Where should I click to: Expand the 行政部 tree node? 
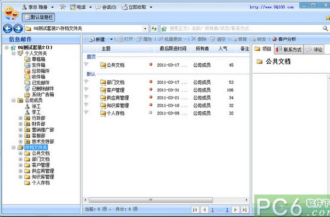pyautogui.click(x=20, y=118)
